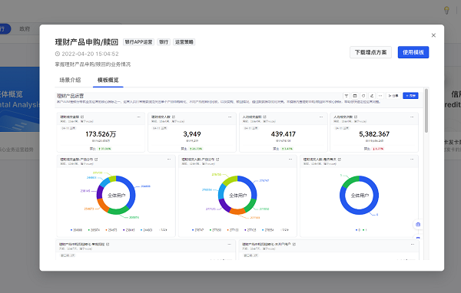Screen dimensions: 461x293
Task: Click the 下载埋点方案 button
Action: click(370, 52)
